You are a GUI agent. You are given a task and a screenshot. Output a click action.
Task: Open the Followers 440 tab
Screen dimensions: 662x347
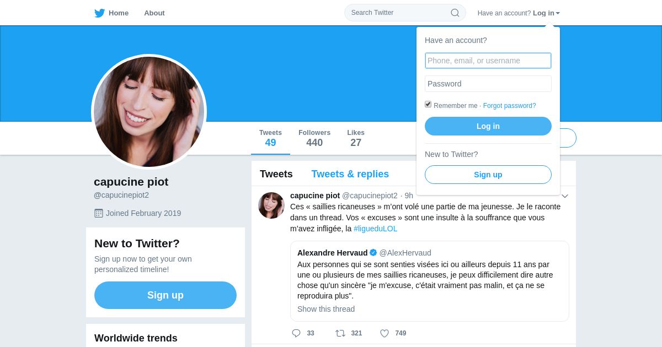click(314, 138)
